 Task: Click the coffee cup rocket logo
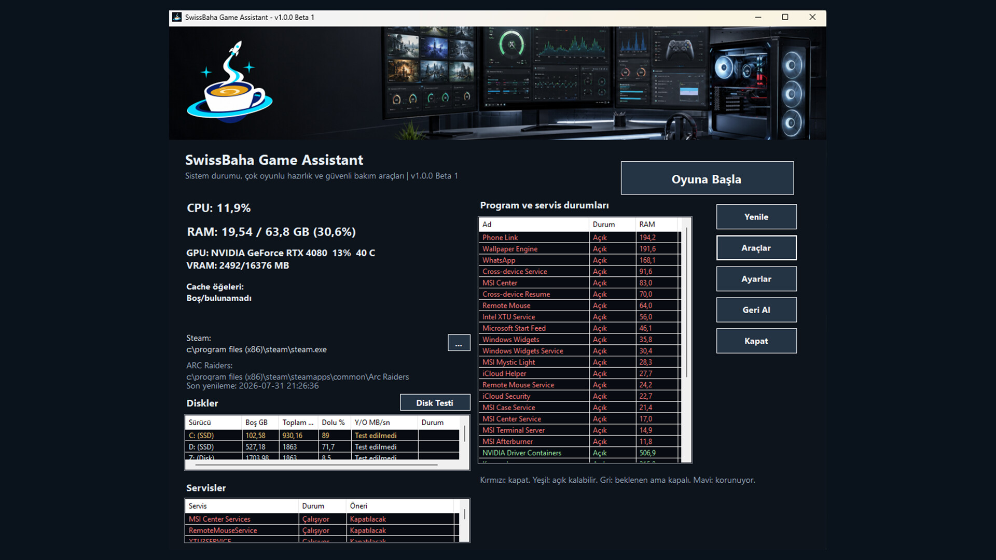pos(230,82)
